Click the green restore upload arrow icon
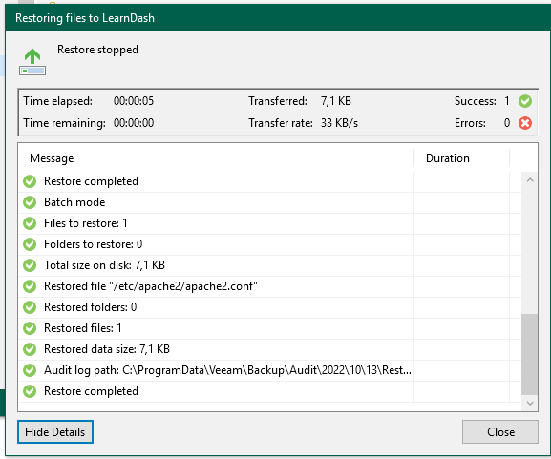551x459 pixels. pyautogui.click(x=32, y=62)
